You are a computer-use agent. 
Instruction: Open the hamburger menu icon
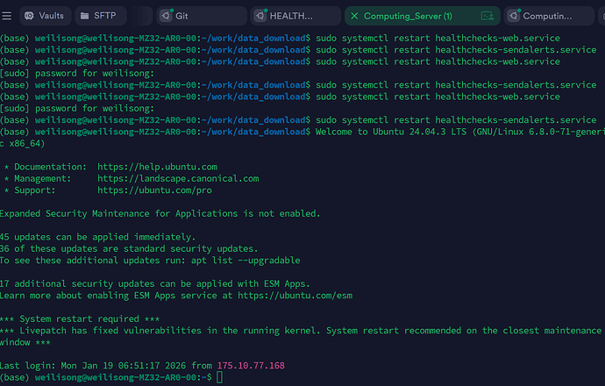tap(6, 16)
